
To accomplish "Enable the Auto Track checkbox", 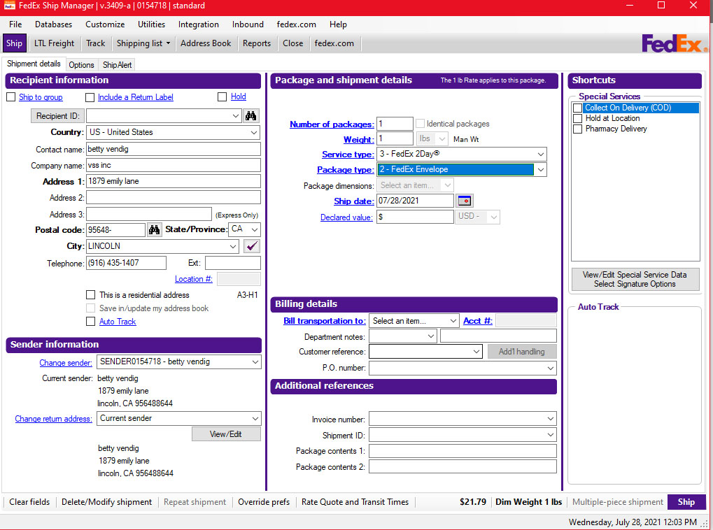I will click(91, 322).
